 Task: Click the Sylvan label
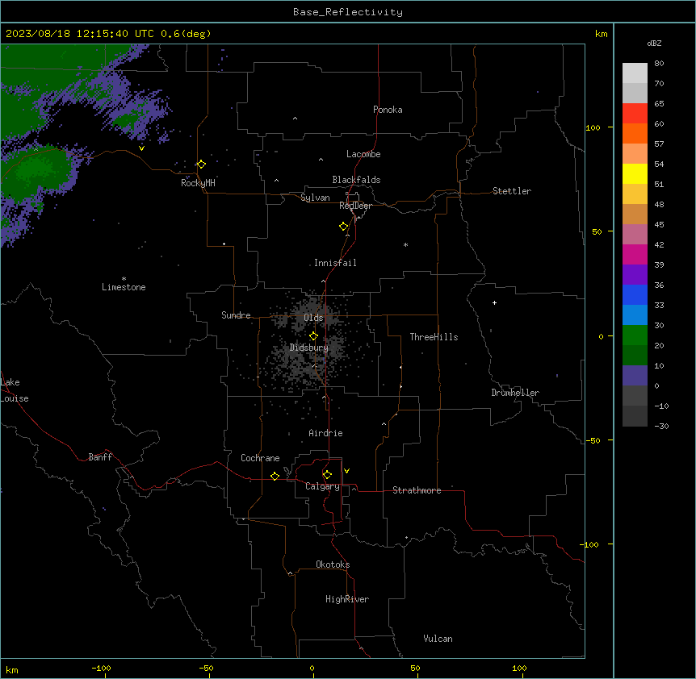click(x=315, y=198)
